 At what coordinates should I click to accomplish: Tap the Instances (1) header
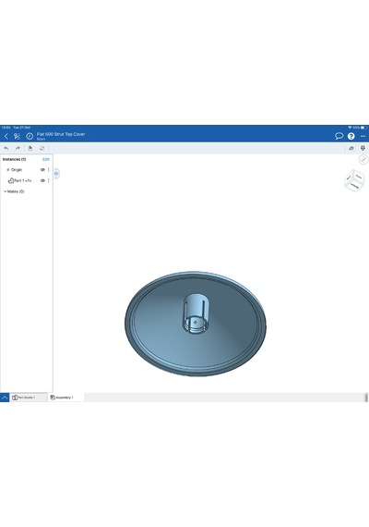click(x=14, y=159)
